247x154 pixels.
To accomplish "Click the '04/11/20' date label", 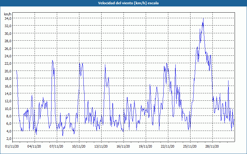I will point(34,147).
